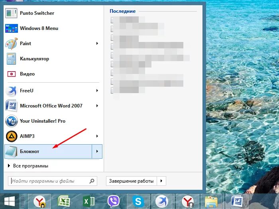279x209 pixels.
Task: Open Excel from the taskbar
Action: click(89, 201)
